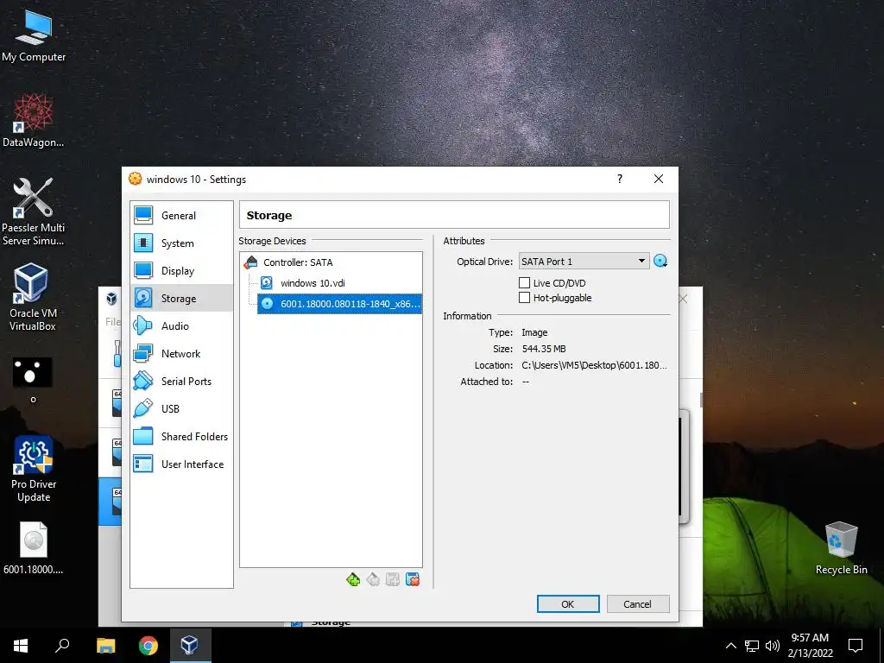Click the Location path value

(594, 365)
